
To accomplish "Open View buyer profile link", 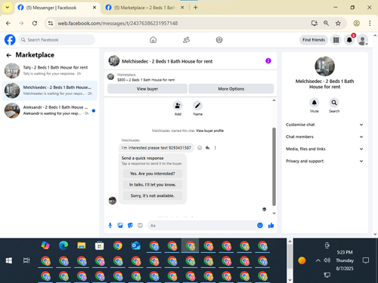I will 209,131.
